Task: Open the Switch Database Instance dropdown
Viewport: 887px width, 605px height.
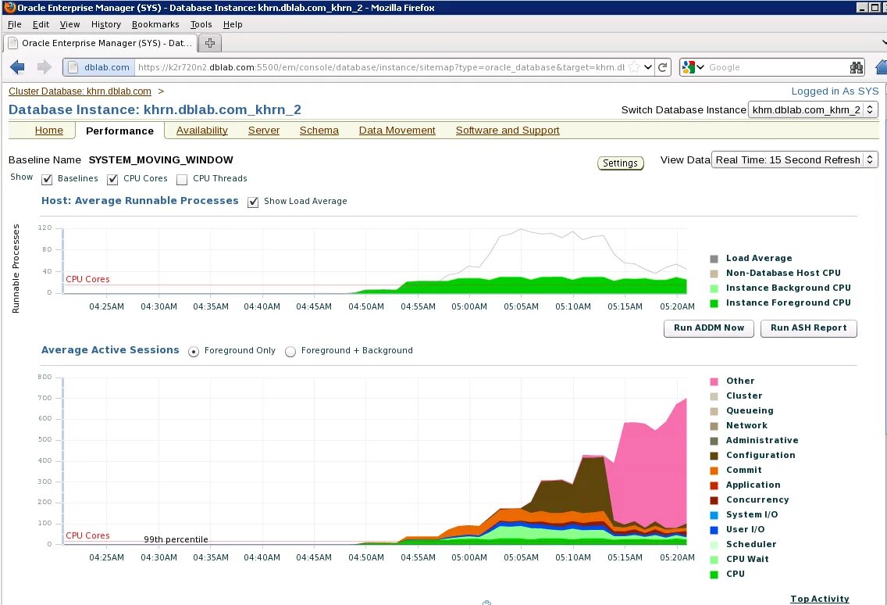Action: (x=813, y=110)
